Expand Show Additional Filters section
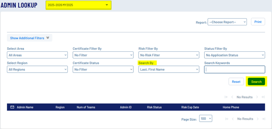272x129 pixels. tap(29, 38)
